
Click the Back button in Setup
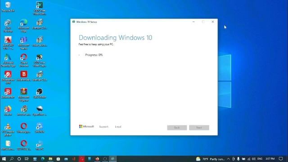pyautogui.click(x=177, y=128)
